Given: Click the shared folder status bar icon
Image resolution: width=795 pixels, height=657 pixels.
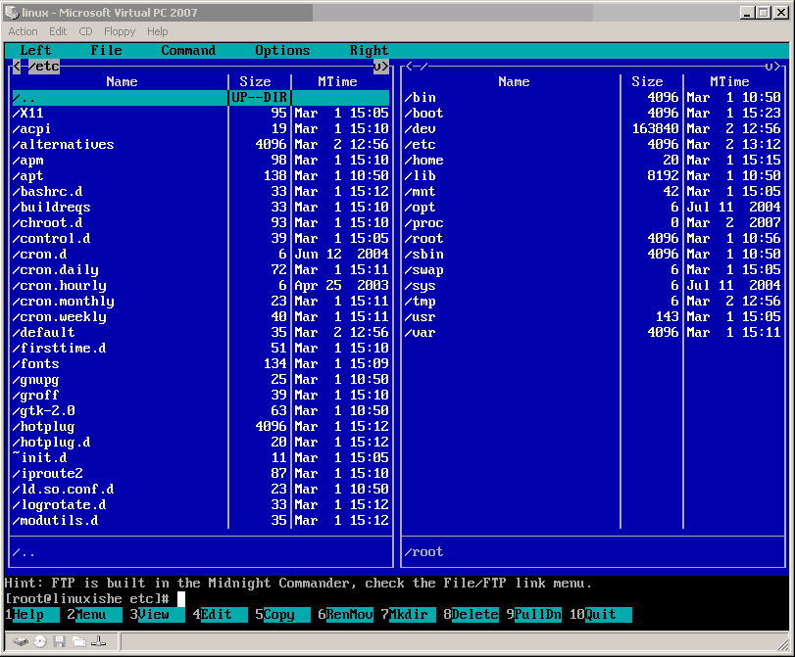Looking at the screenshot, I should click(78, 641).
